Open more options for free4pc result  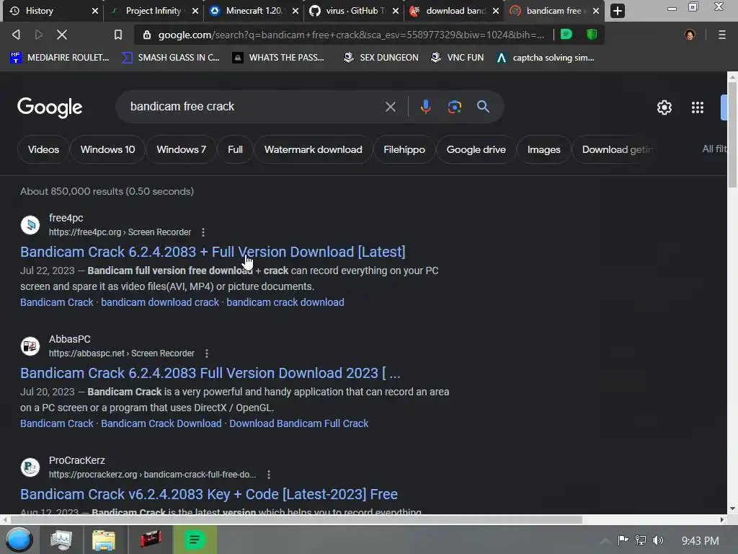click(x=203, y=232)
